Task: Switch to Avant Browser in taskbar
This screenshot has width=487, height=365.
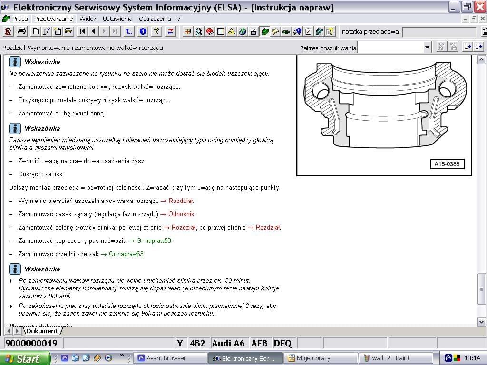Action: 171,358
